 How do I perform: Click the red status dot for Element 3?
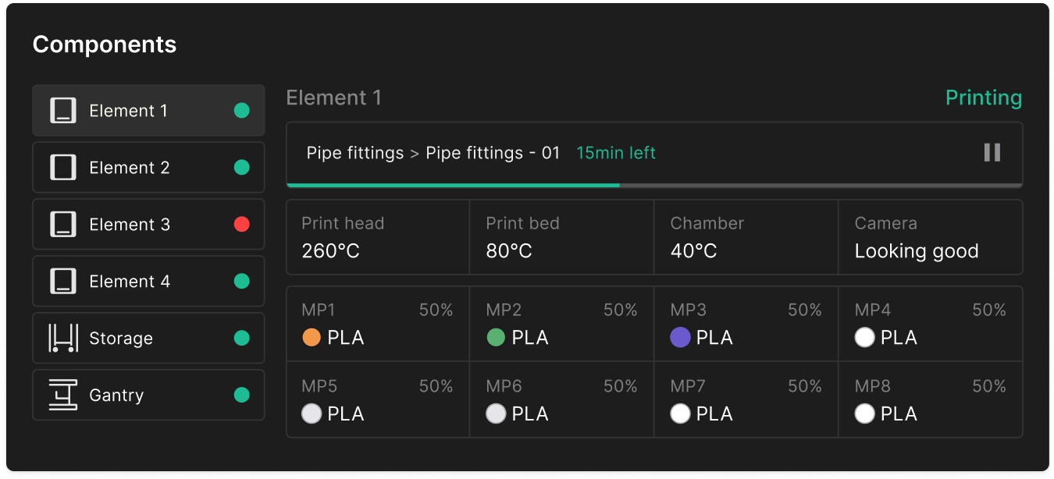(x=242, y=225)
